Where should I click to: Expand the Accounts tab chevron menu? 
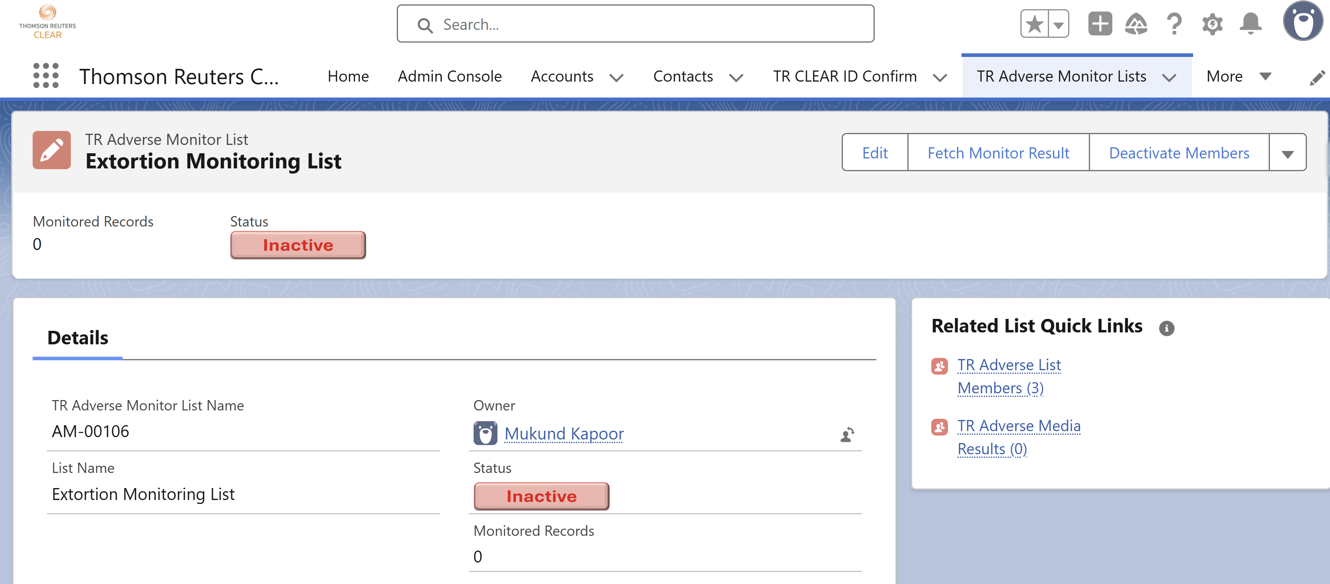(616, 78)
